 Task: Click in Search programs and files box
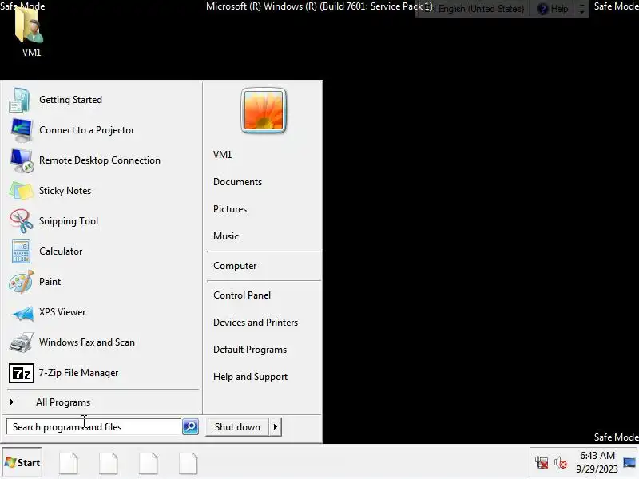(93, 427)
